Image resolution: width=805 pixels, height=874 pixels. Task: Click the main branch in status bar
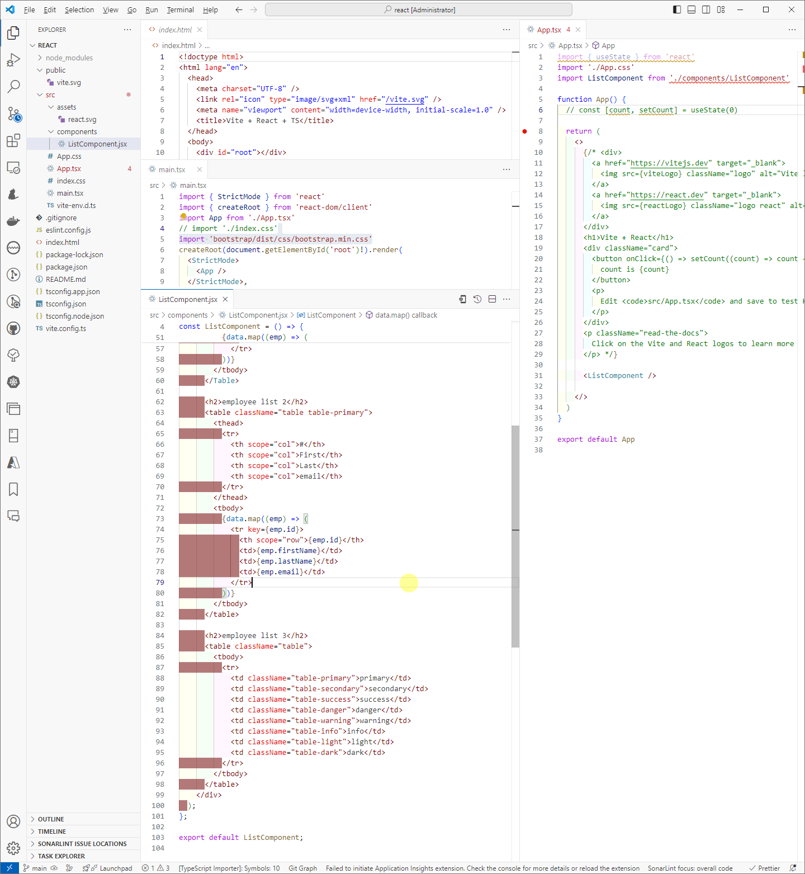tap(35, 868)
